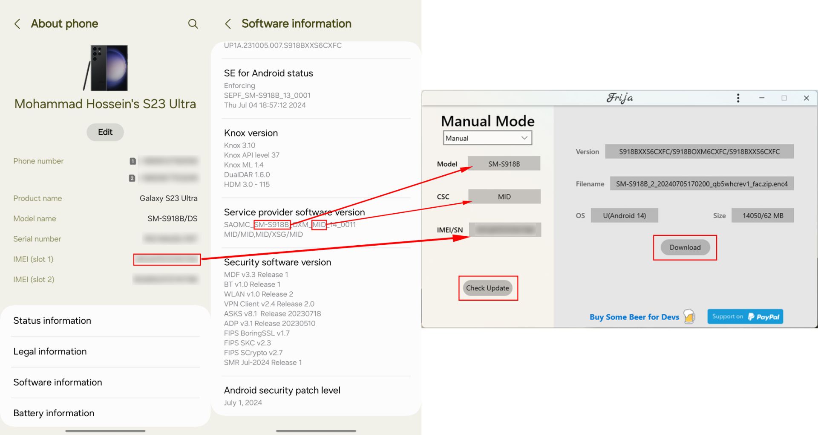
Task: Click Support on PayPal button
Action: (x=745, y=316)
